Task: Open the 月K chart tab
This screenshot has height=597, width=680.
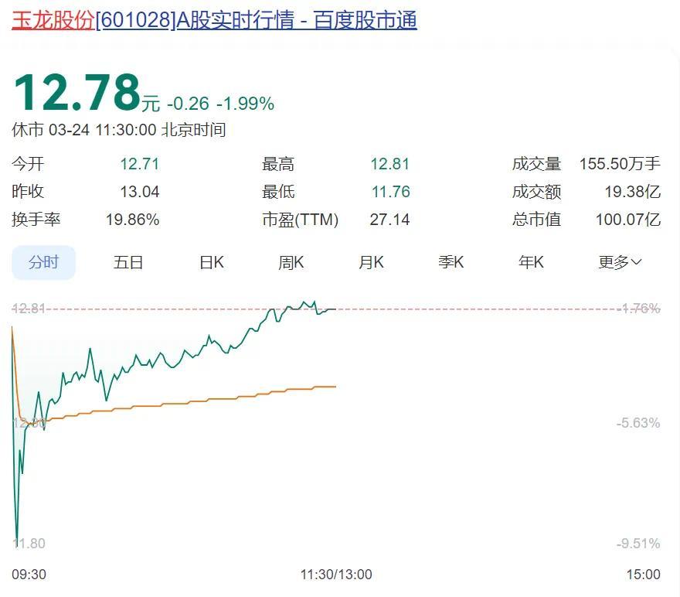Action: (x=371, y=262)
